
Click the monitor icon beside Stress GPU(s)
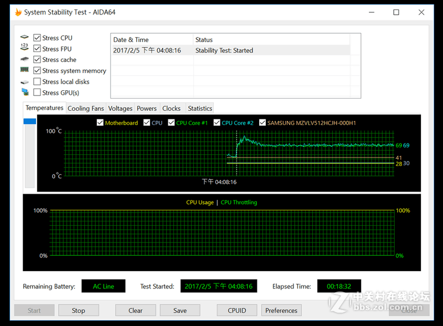click(x=24, y=92)
